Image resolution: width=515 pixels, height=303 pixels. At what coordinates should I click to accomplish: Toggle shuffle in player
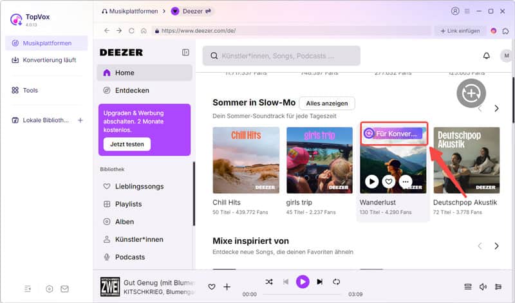pos(269,282)
